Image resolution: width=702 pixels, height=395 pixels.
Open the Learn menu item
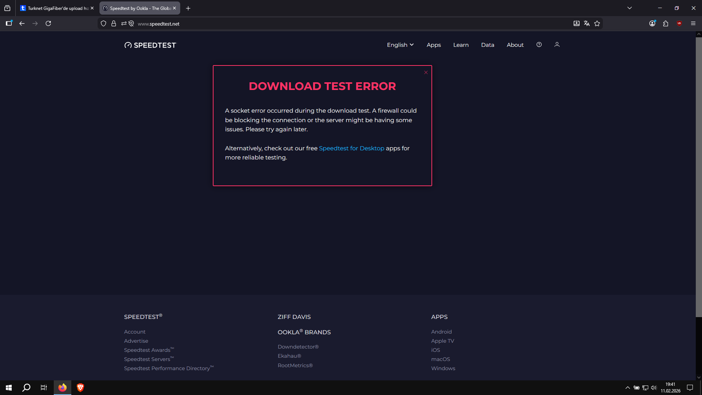[461, 45]
